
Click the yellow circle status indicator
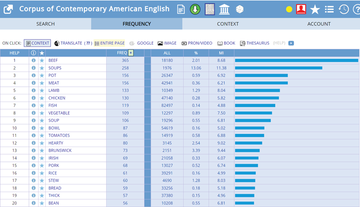(289, 9)
